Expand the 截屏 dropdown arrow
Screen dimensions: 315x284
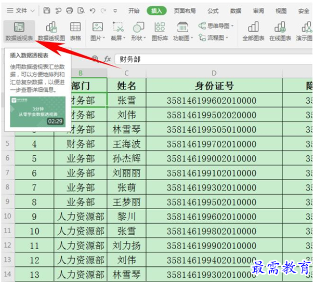(x=124, y=38)
